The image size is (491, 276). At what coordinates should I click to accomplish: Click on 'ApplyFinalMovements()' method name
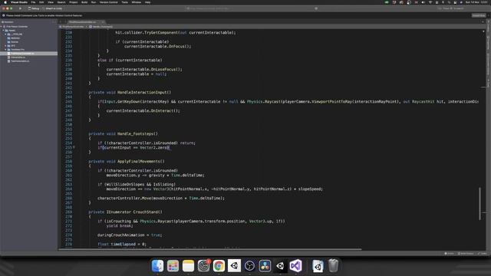140,161
